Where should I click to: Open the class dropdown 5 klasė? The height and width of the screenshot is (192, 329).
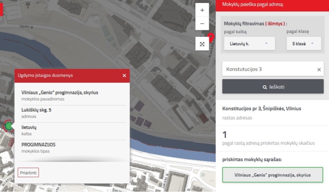[304, 43]
